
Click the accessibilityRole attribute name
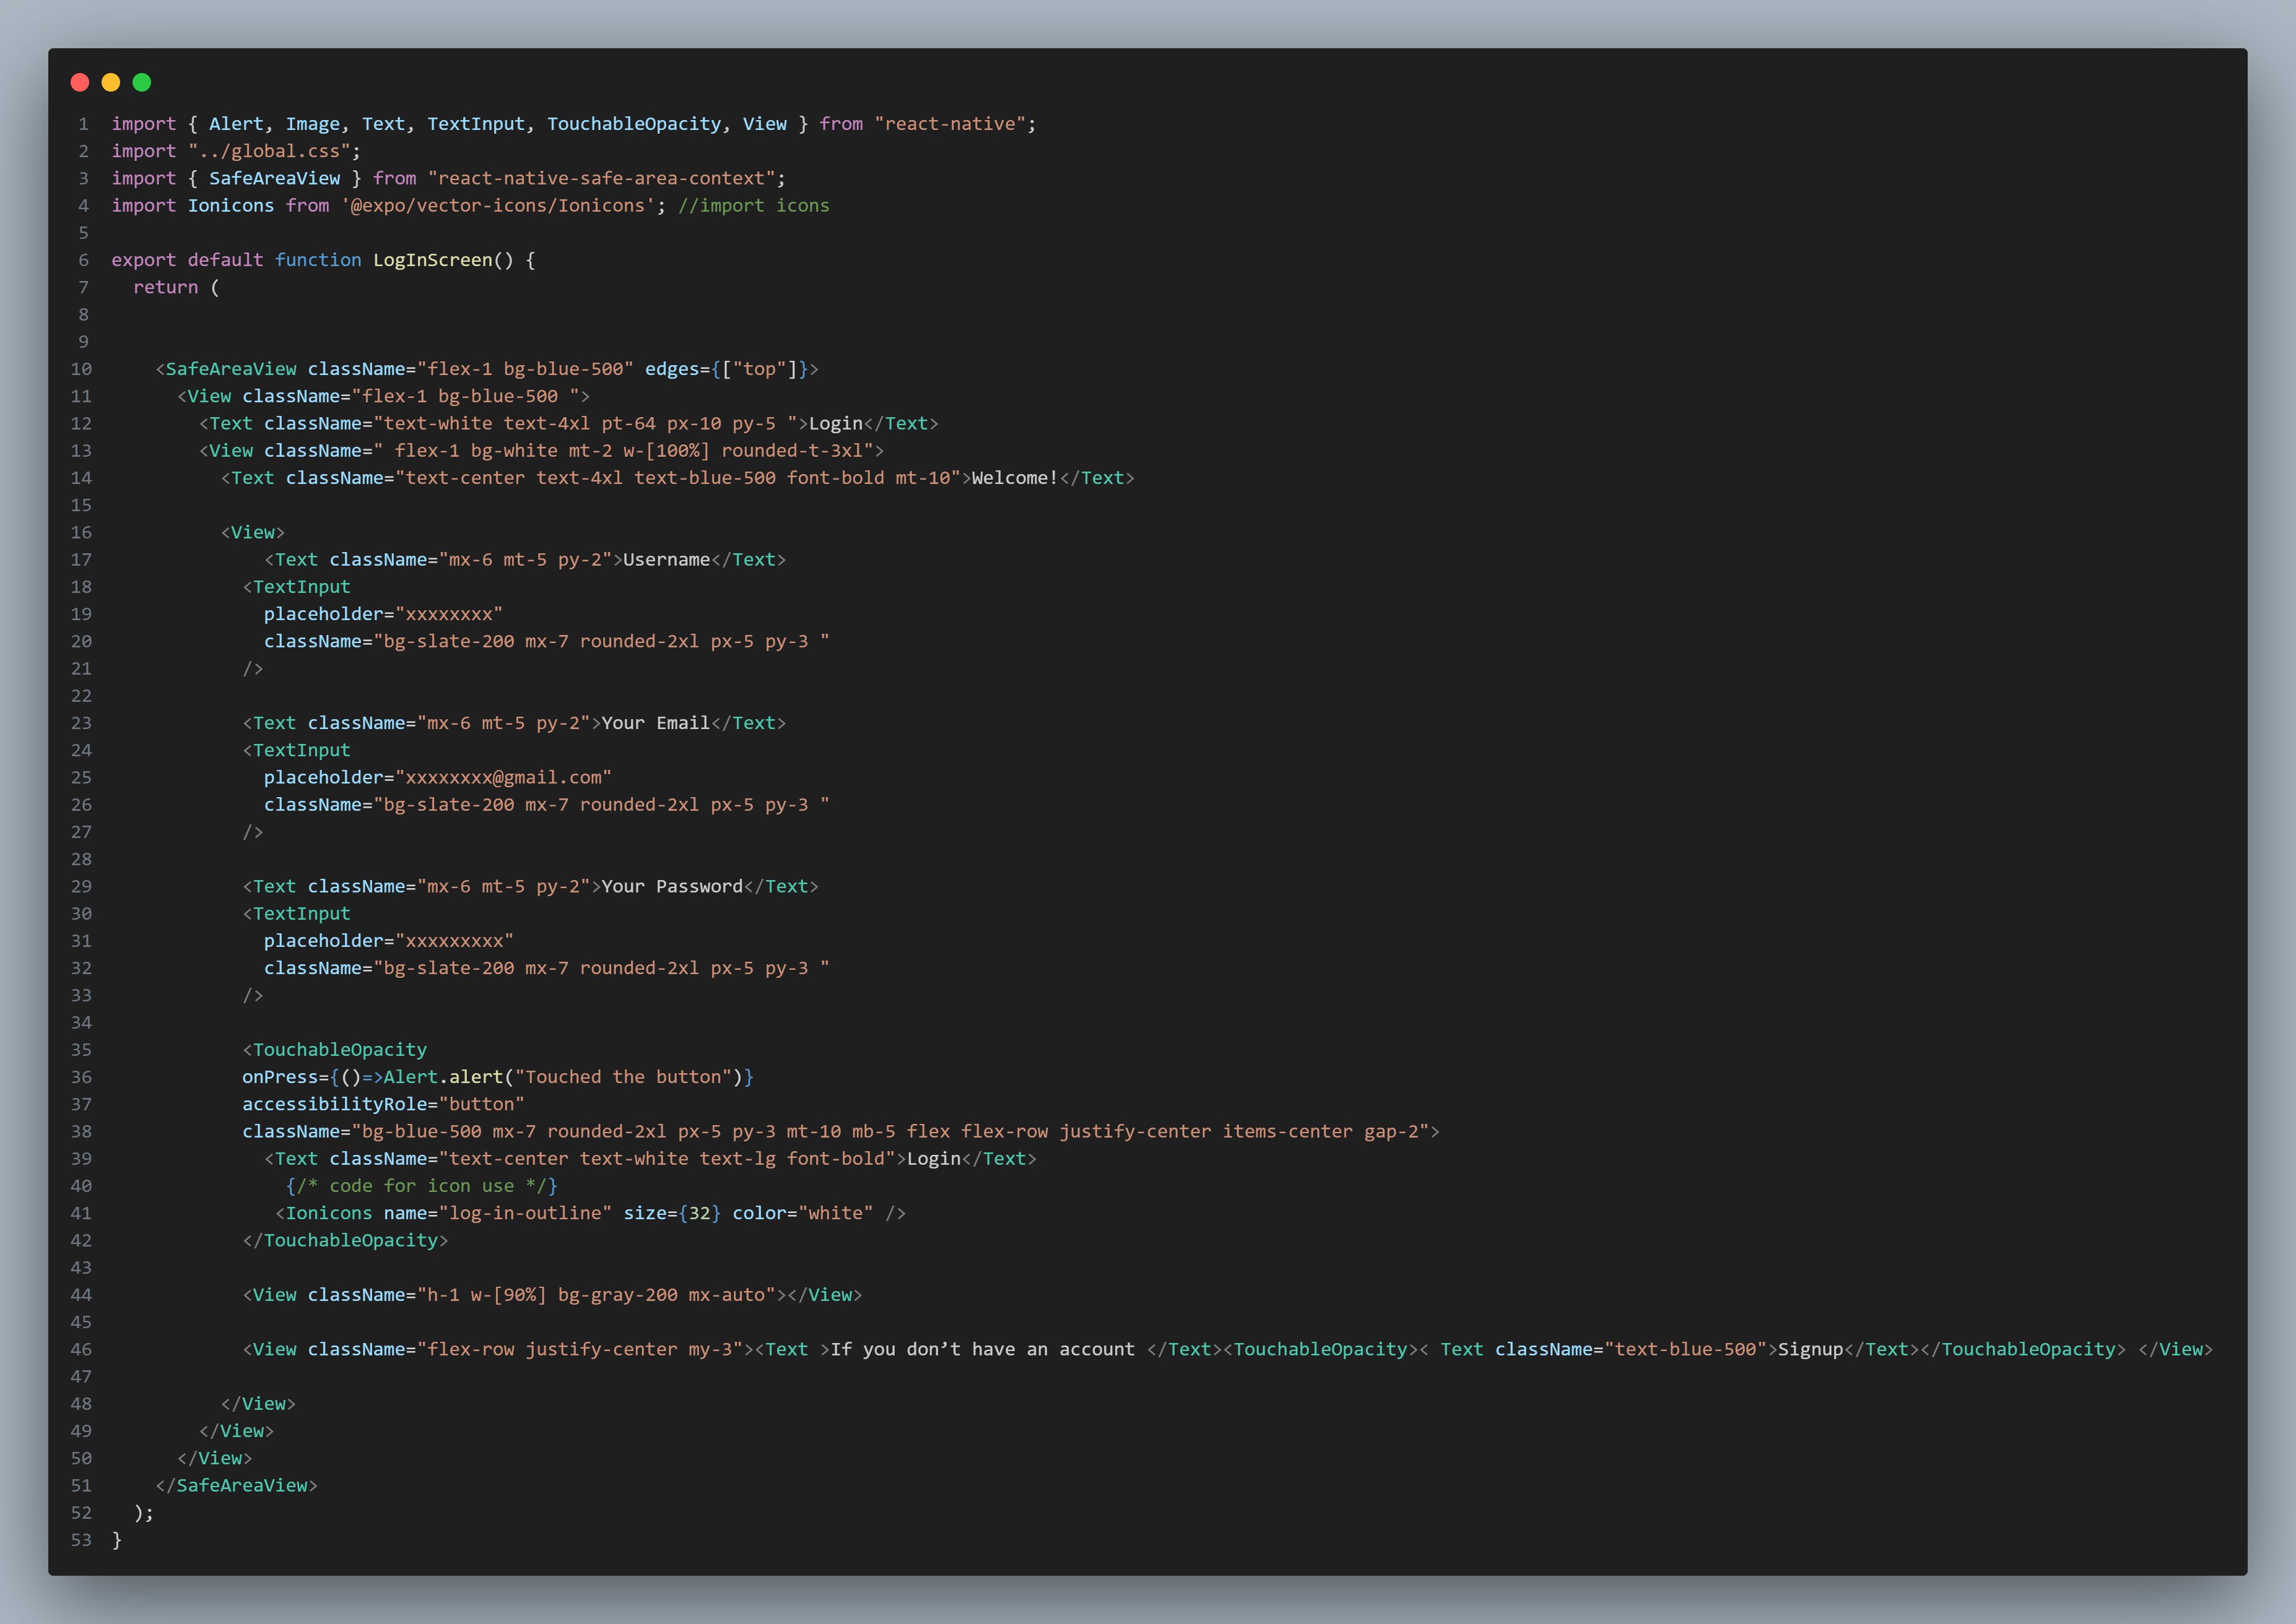[x=335, y=1104]
